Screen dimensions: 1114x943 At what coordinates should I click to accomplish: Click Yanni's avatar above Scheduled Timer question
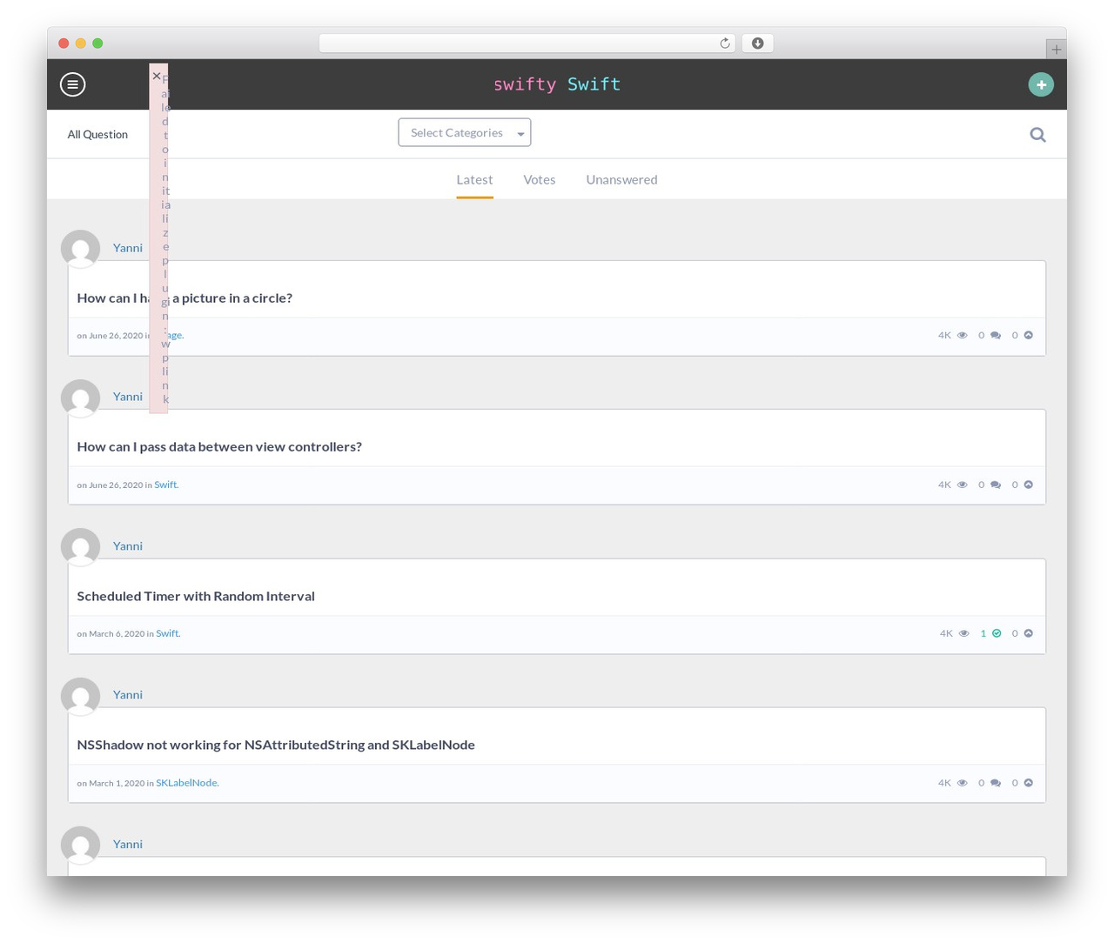pyautogui.click(x=80, y=548)
